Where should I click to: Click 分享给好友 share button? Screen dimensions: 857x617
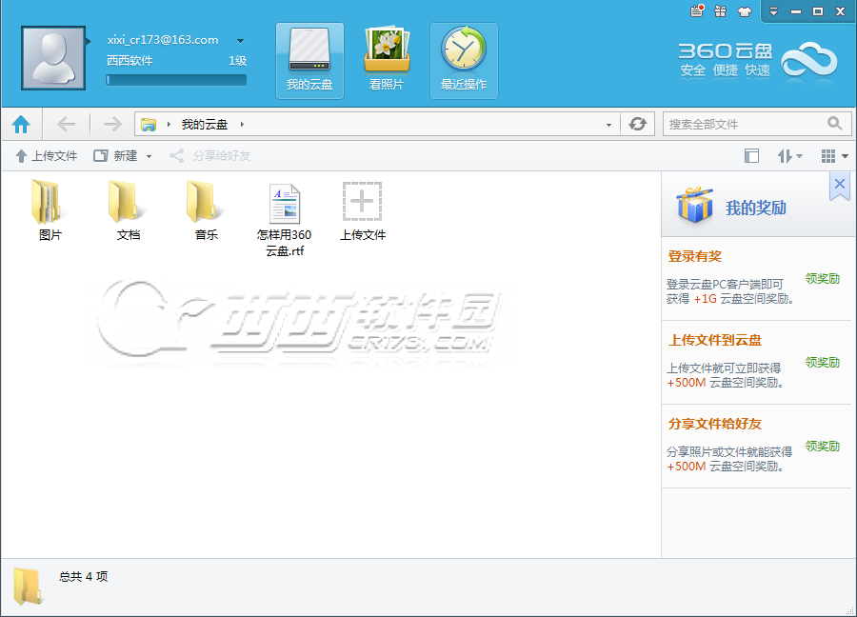click(x=209, y=156)
